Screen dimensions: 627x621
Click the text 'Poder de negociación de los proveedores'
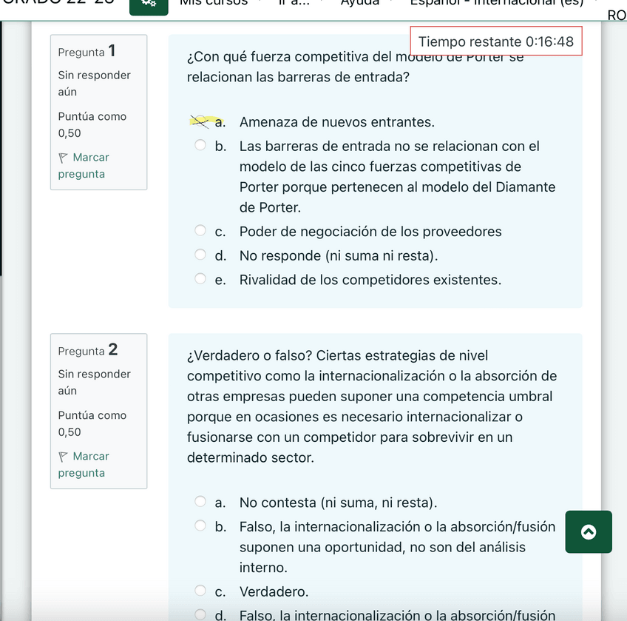click(370, 232)
